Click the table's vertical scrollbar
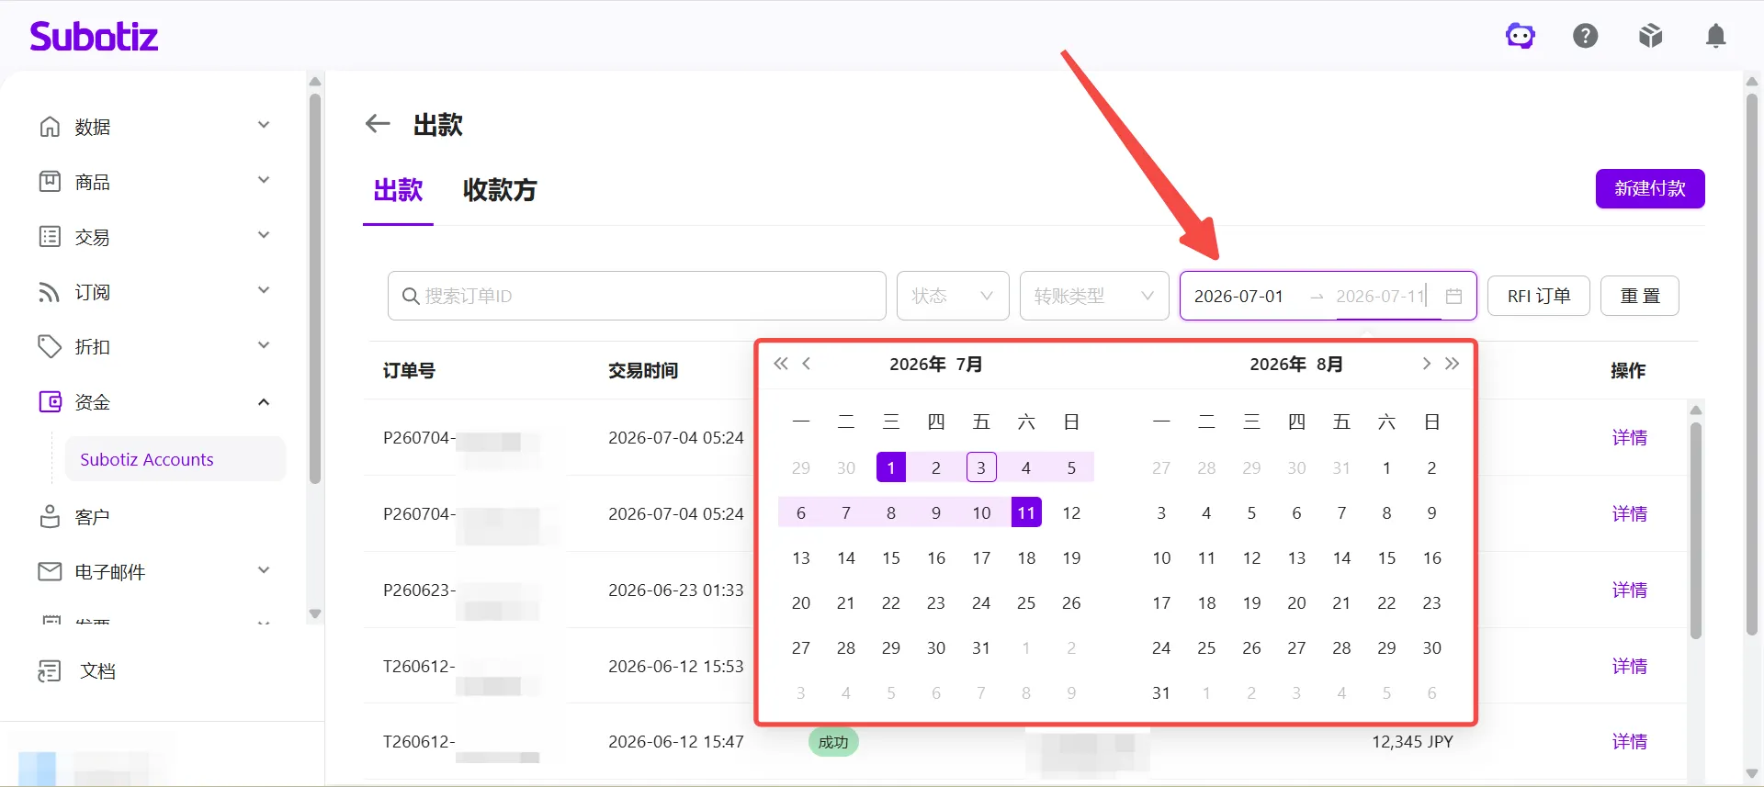 1696,530
